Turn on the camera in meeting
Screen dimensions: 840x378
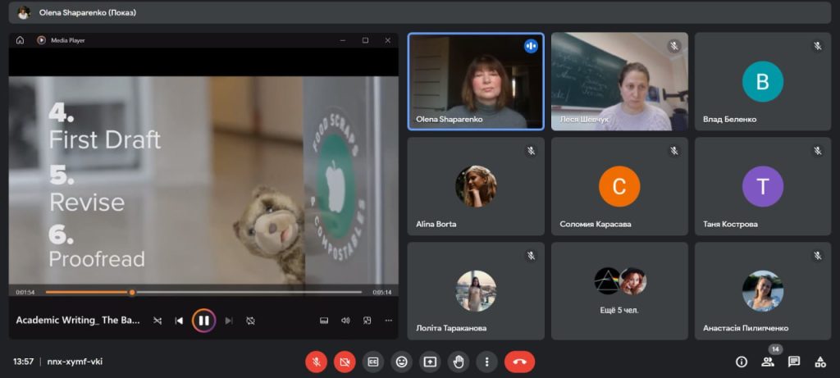pyautogui.click(x=345, y=362)
